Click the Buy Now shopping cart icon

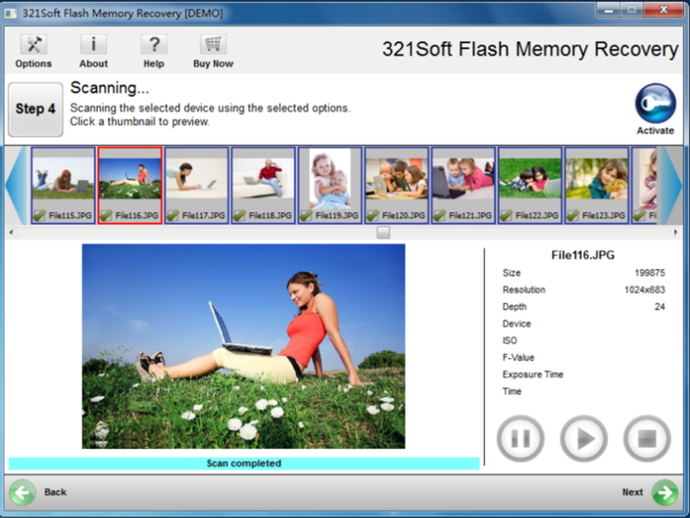(213, 45)
